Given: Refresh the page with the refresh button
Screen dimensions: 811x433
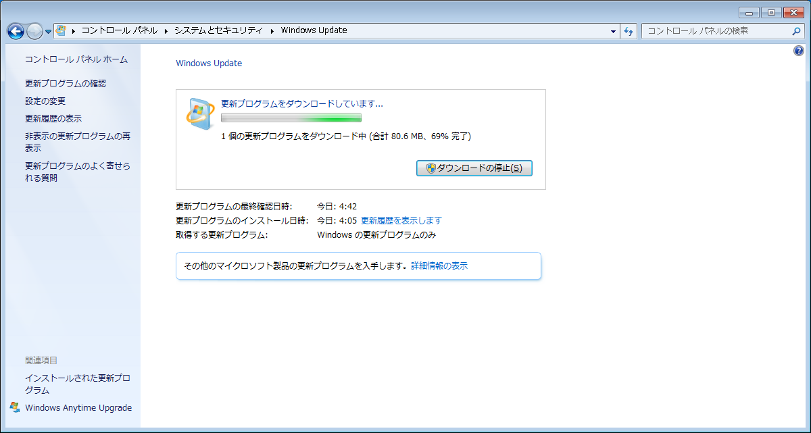Looking at the screenshot, I should tap(629, 31).
